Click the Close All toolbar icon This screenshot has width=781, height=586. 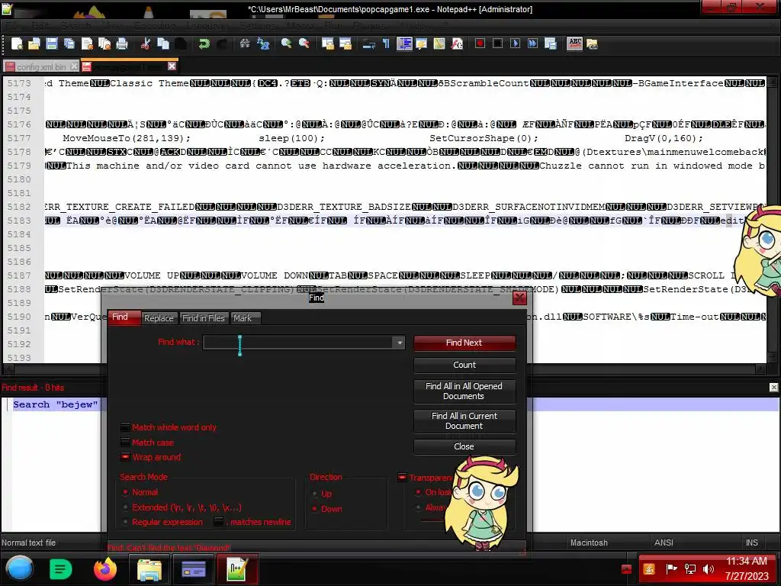[x=104, y=43]
